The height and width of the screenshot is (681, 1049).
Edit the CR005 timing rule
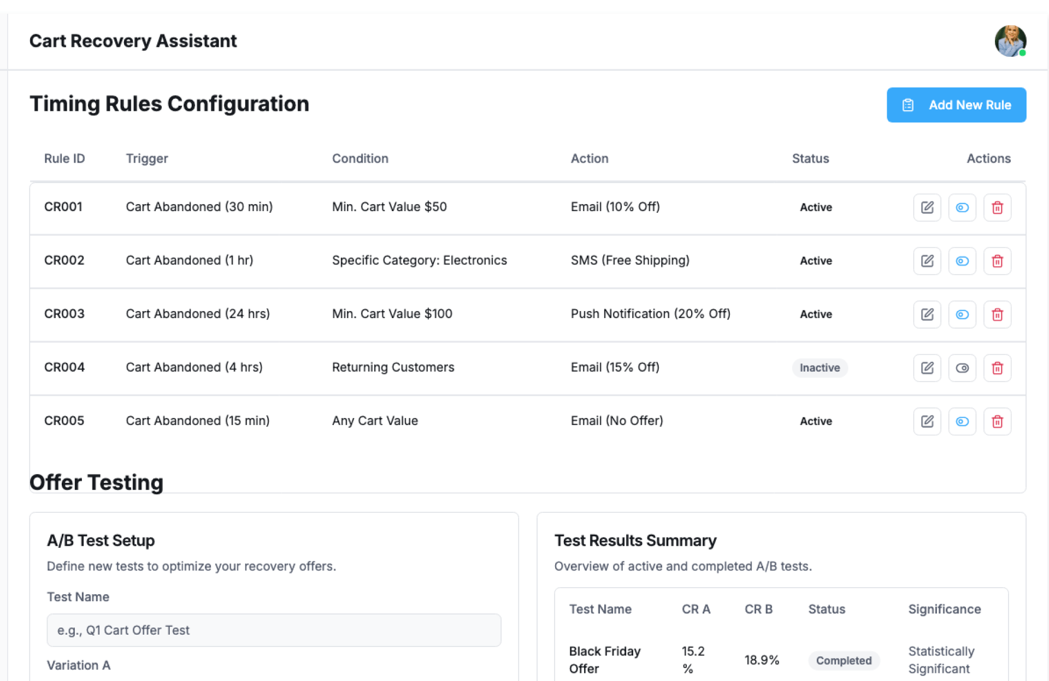click(927, 421)
